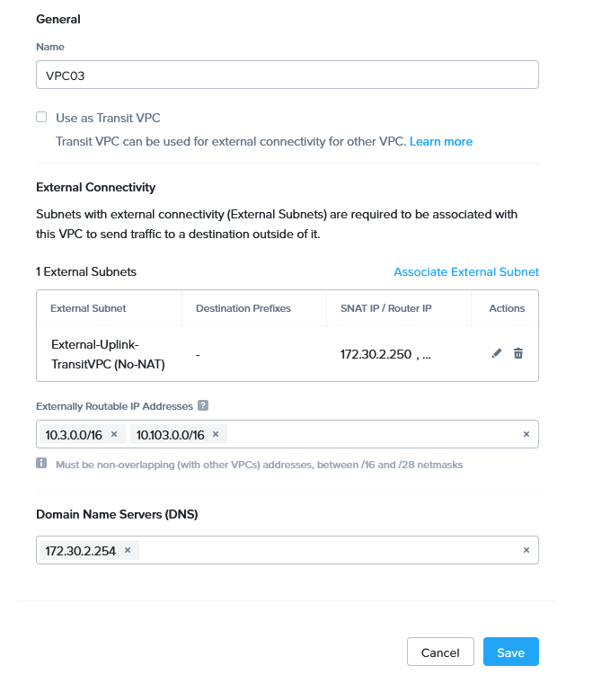Click the Destination Prefixes column header

[x=243, y=308]
